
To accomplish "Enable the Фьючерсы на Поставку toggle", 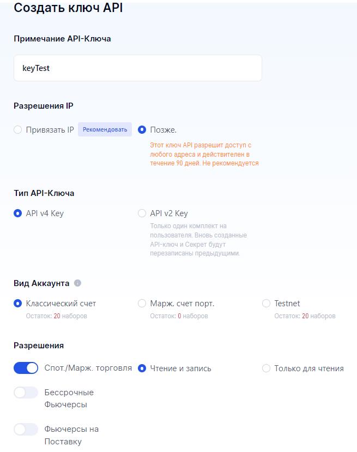I will (x=26, y=429).
